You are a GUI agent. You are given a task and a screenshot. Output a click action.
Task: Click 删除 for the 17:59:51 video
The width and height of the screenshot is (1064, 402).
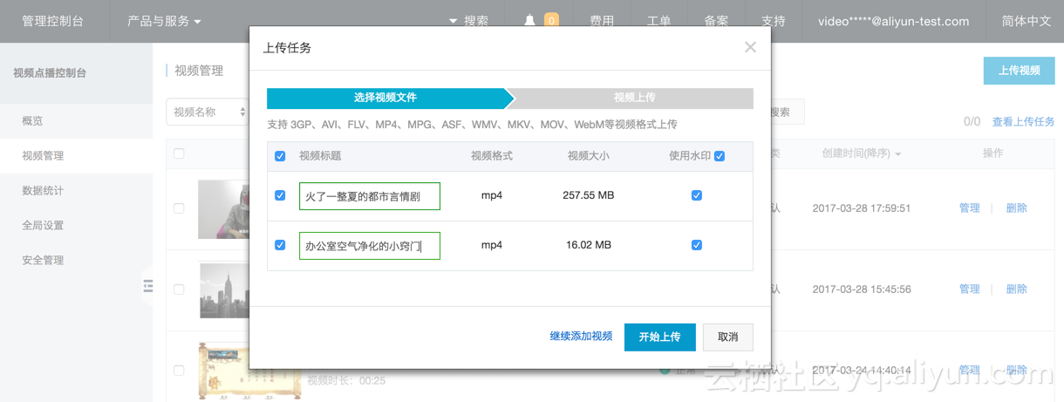pyautogui.click(x=1016, y=208)
